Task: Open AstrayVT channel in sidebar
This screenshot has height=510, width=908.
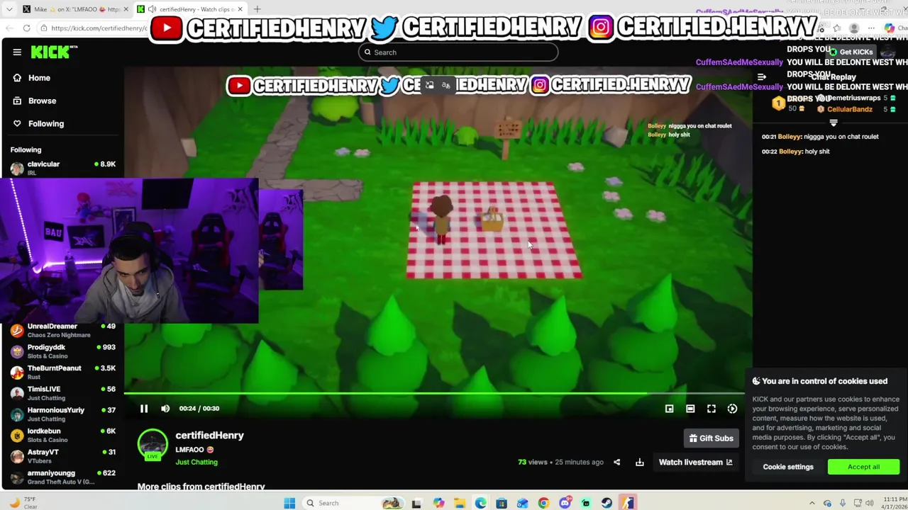Action: click(x=62, y=455)
